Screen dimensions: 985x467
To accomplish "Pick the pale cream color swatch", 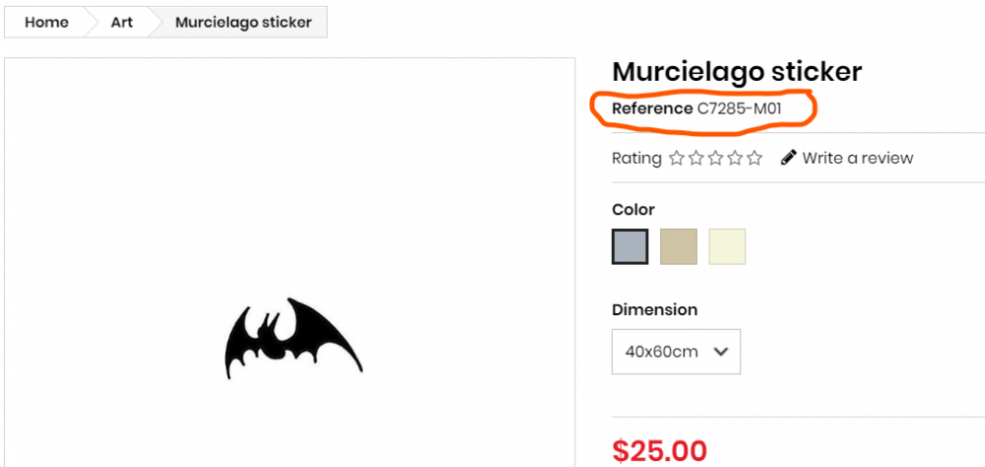I will click(727, 246).
